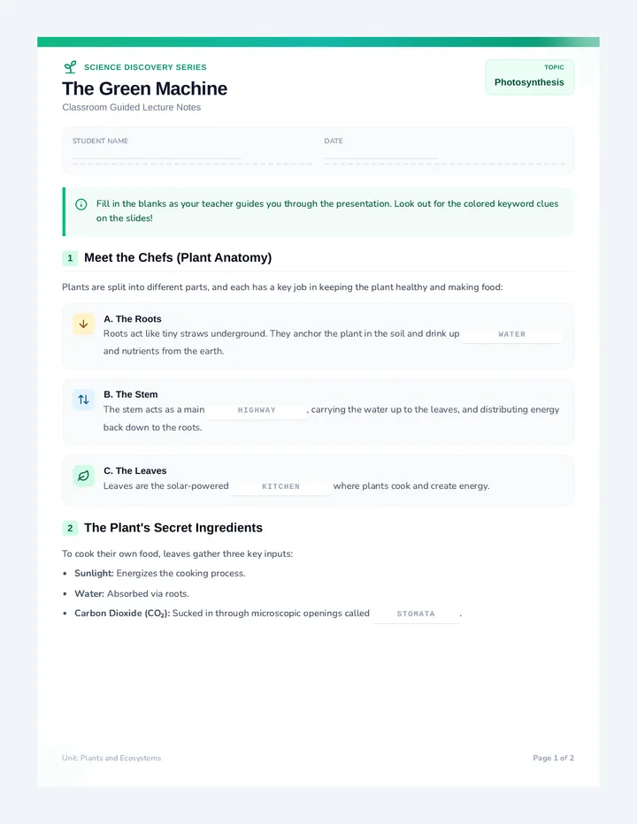Click the Stem up-down arrows icon
The height and width of the screenshot is (824, 637).
tap(84, 400)
